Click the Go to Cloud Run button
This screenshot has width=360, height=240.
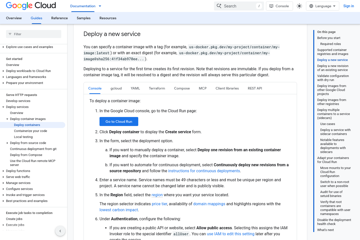click(119, 121)
